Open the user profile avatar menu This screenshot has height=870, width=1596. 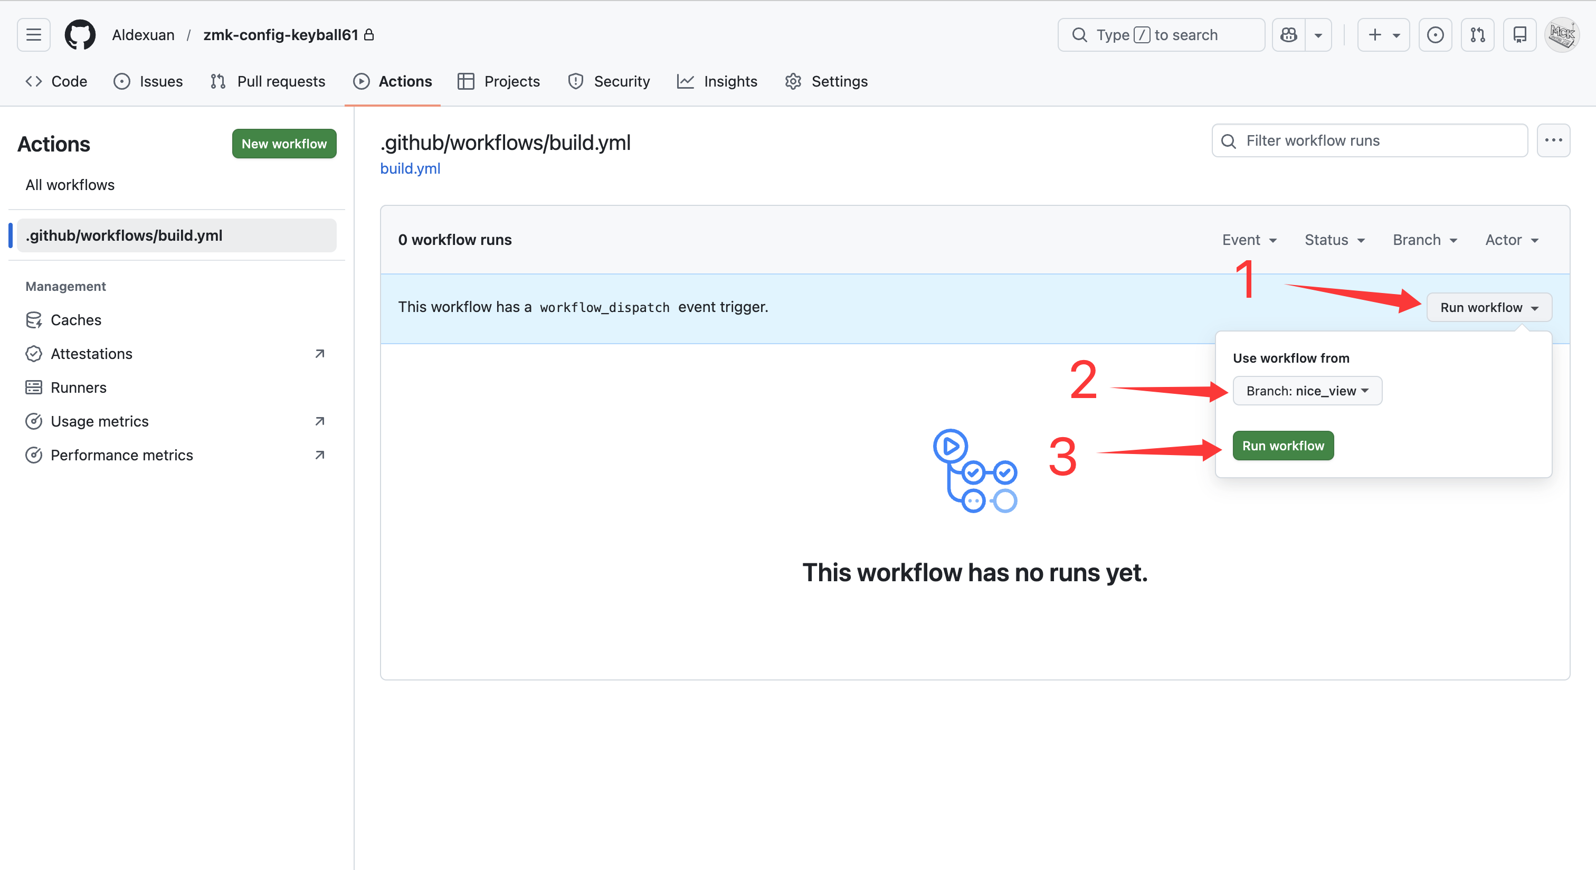click(1561, 35)
